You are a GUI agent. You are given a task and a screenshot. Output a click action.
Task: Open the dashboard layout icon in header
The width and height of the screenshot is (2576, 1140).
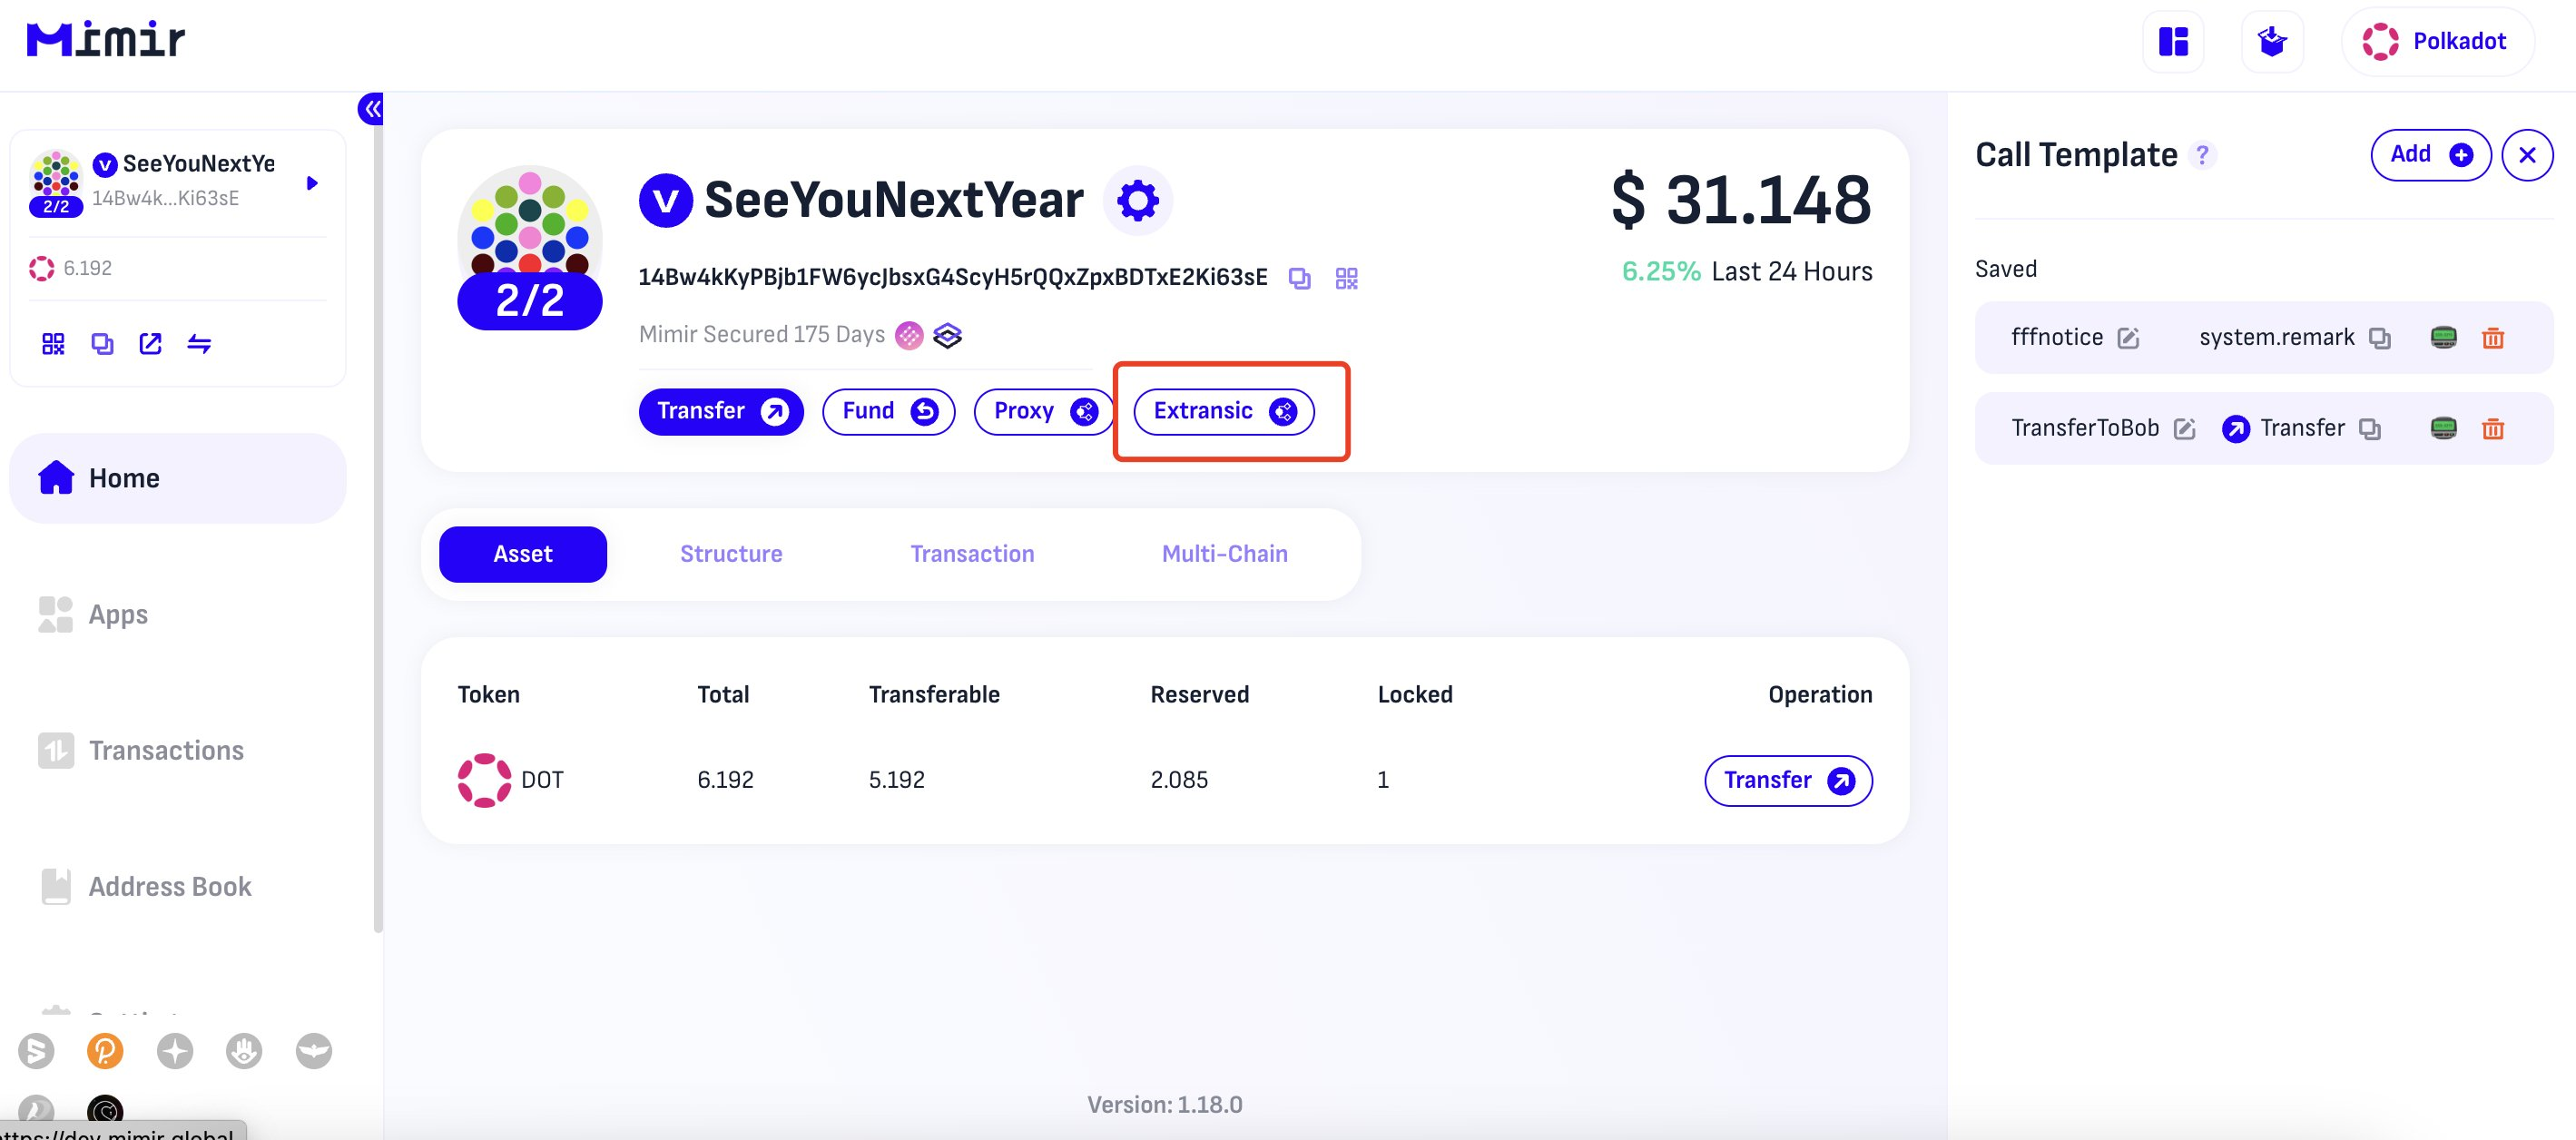click(x=2173, y=42)
